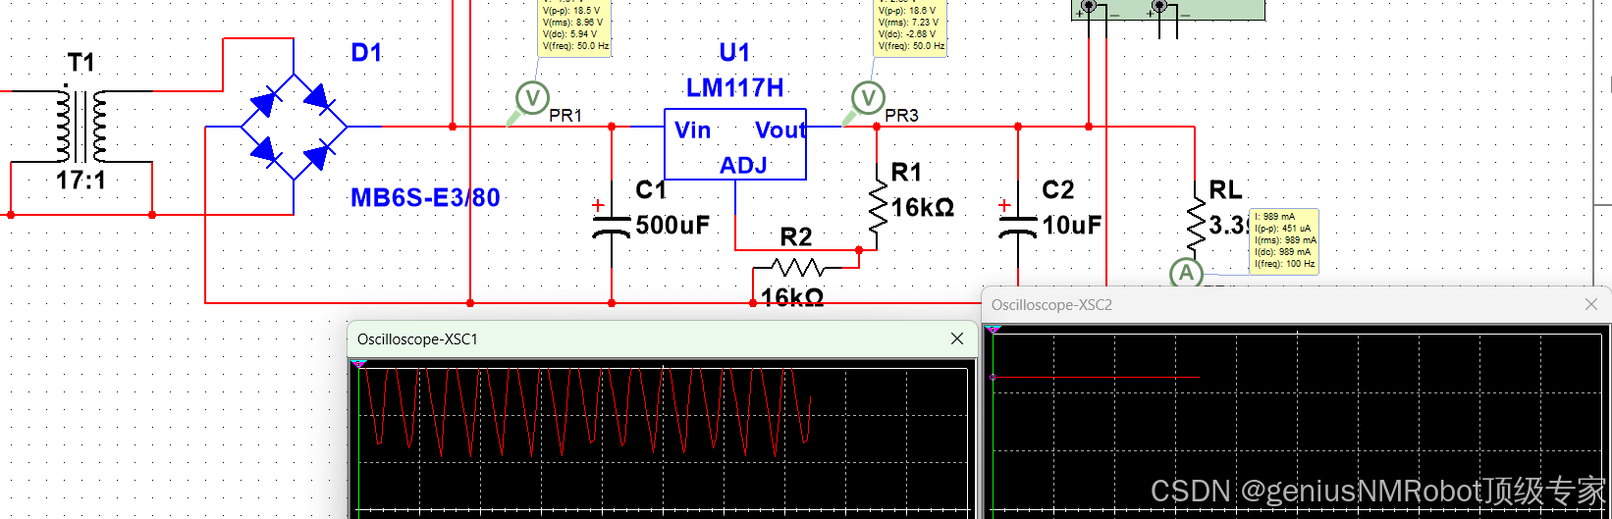This screenshot has height=519, width=1612.
Task: Select resistor R2 symbol
Action: pyautogui.click(x=796, y=267)
